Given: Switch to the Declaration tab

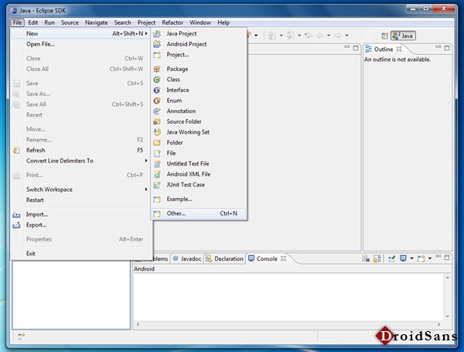Looking at the screenshot, I should (x=225, y=259).
